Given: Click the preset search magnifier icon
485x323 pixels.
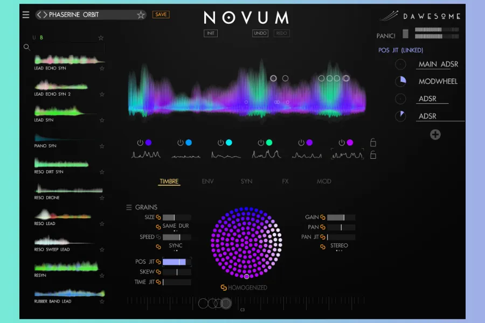Looking at the screenshot, I should [27, 47].
